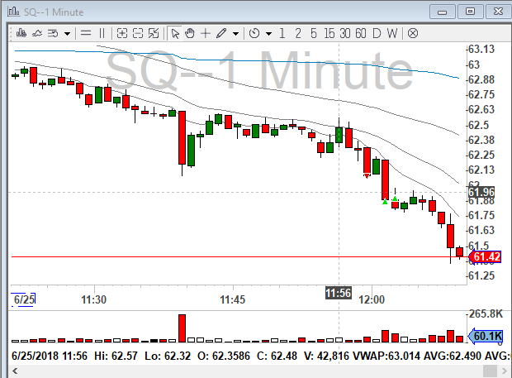Click the 11:56 crosshair time label
This screenshot has height=378, width=512.
click(x=339, y=293)
